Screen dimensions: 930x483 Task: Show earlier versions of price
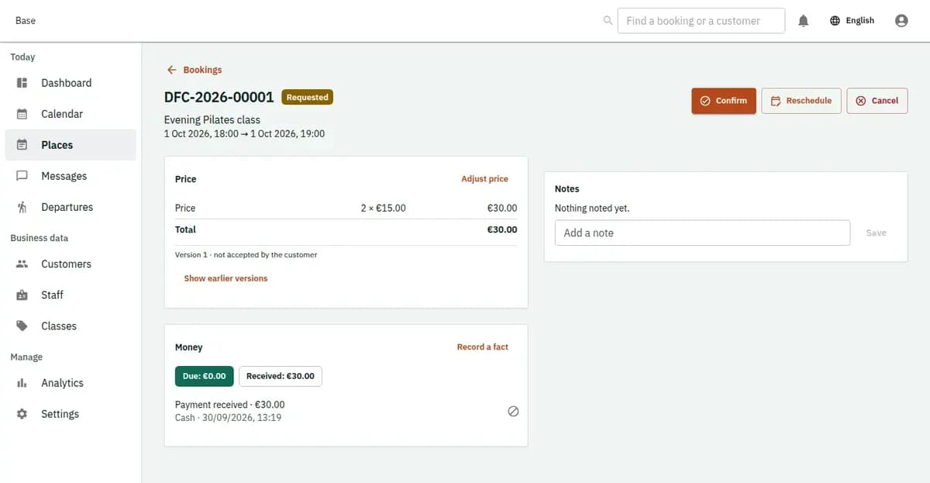click(x=226, y=278)
